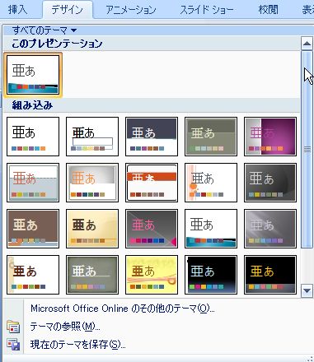
Task: Apply the pale blue dashed-line theme
Action: [33, 183]
